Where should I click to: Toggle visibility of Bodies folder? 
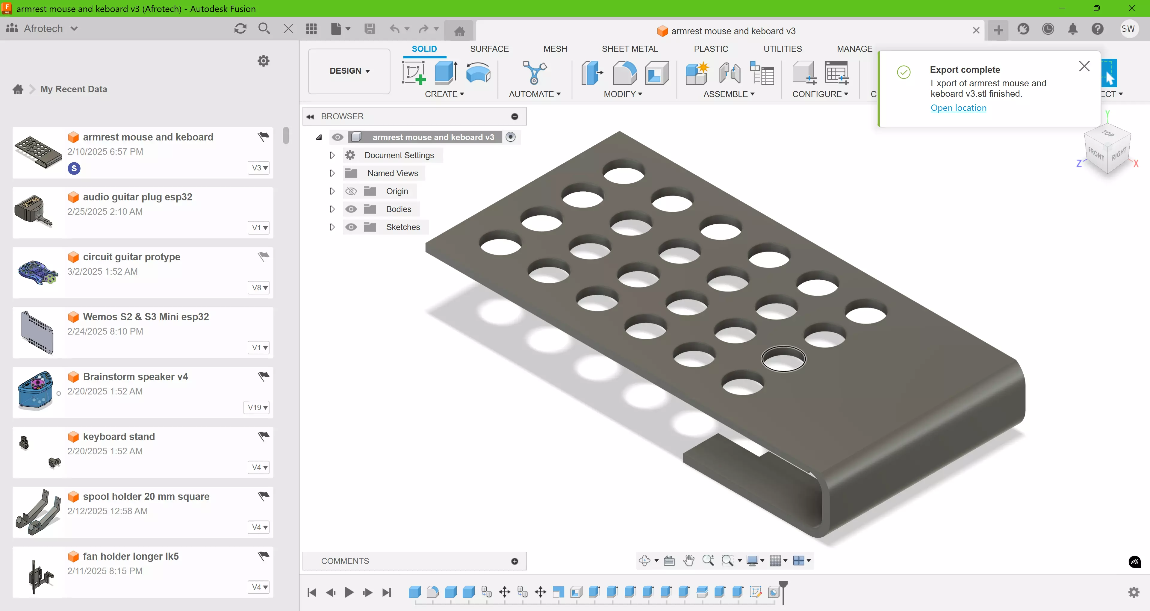pyautogui.click(x=351, y=209)
